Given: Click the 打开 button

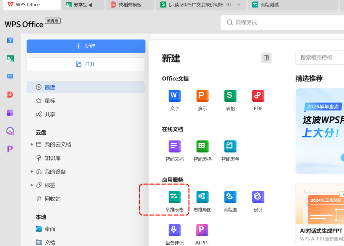Looking at the screenshot, I should [x=86, y=64].
